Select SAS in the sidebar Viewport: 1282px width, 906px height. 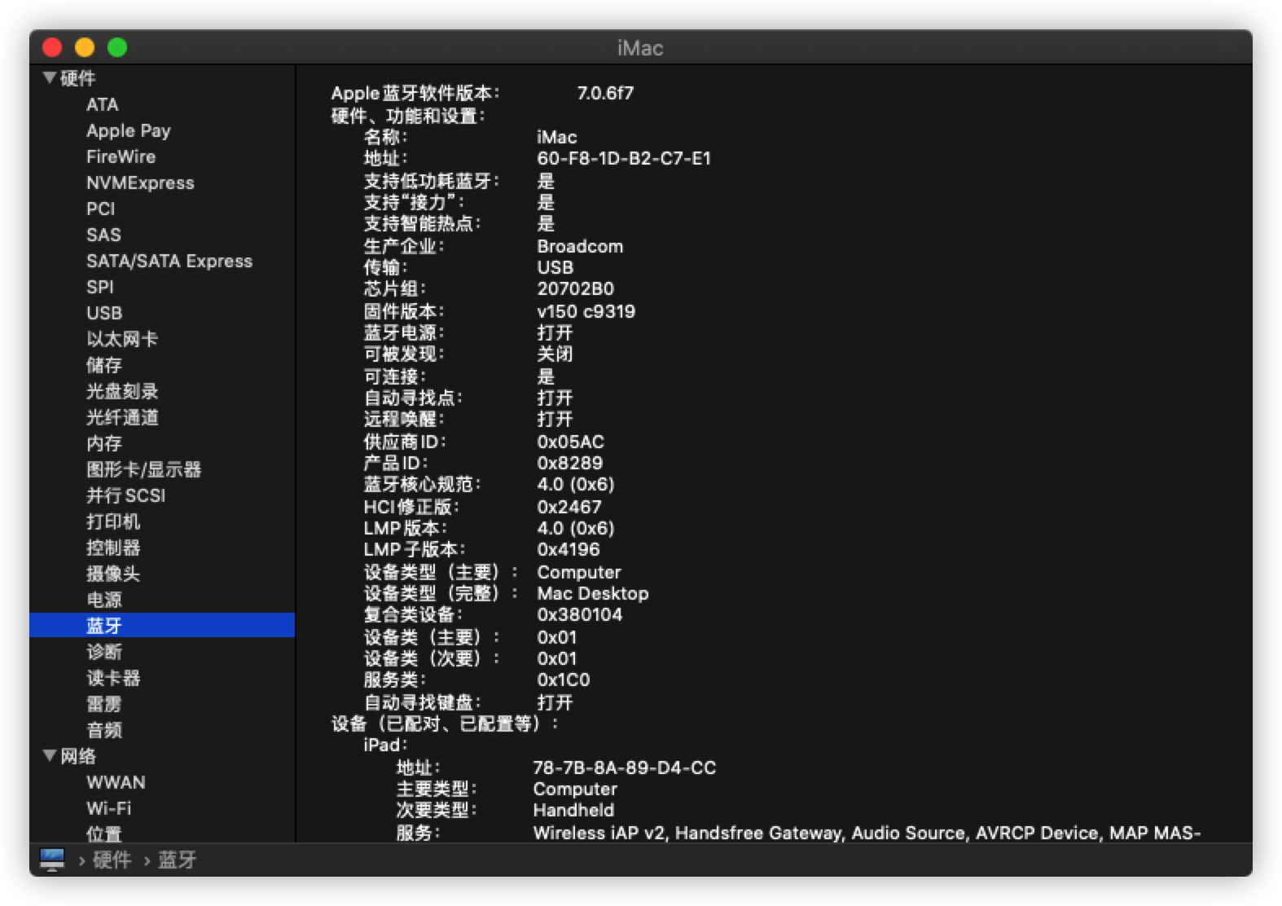103,235
